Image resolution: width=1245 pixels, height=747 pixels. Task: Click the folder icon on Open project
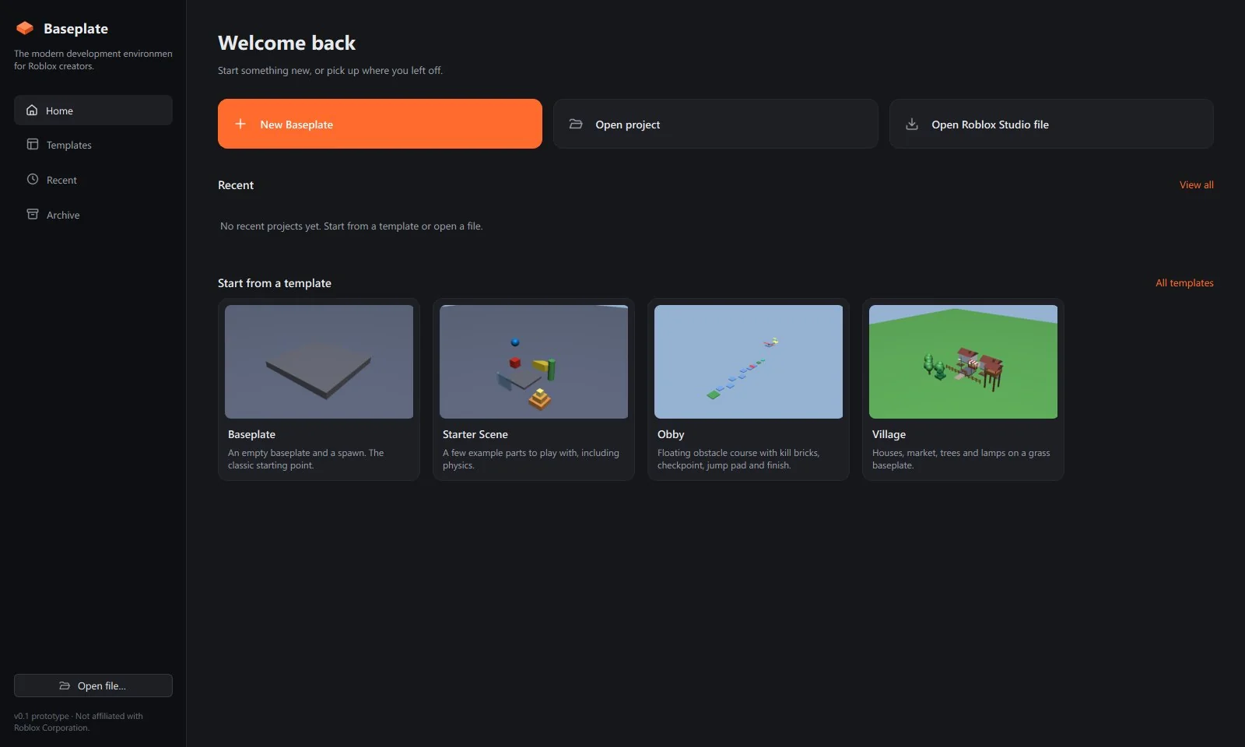coord(576,124)
